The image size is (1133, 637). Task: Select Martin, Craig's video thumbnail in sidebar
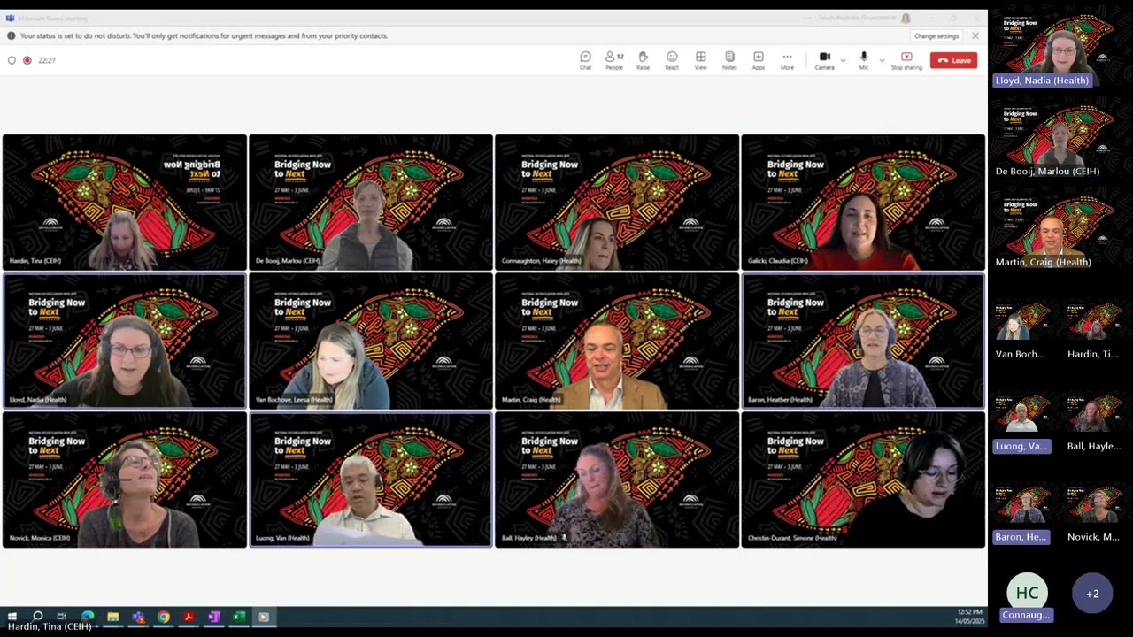[1059, 226]
